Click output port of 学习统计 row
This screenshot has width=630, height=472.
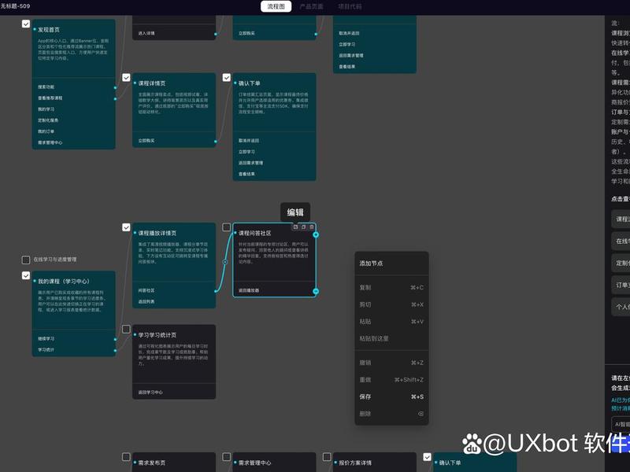tap(115, 350)
